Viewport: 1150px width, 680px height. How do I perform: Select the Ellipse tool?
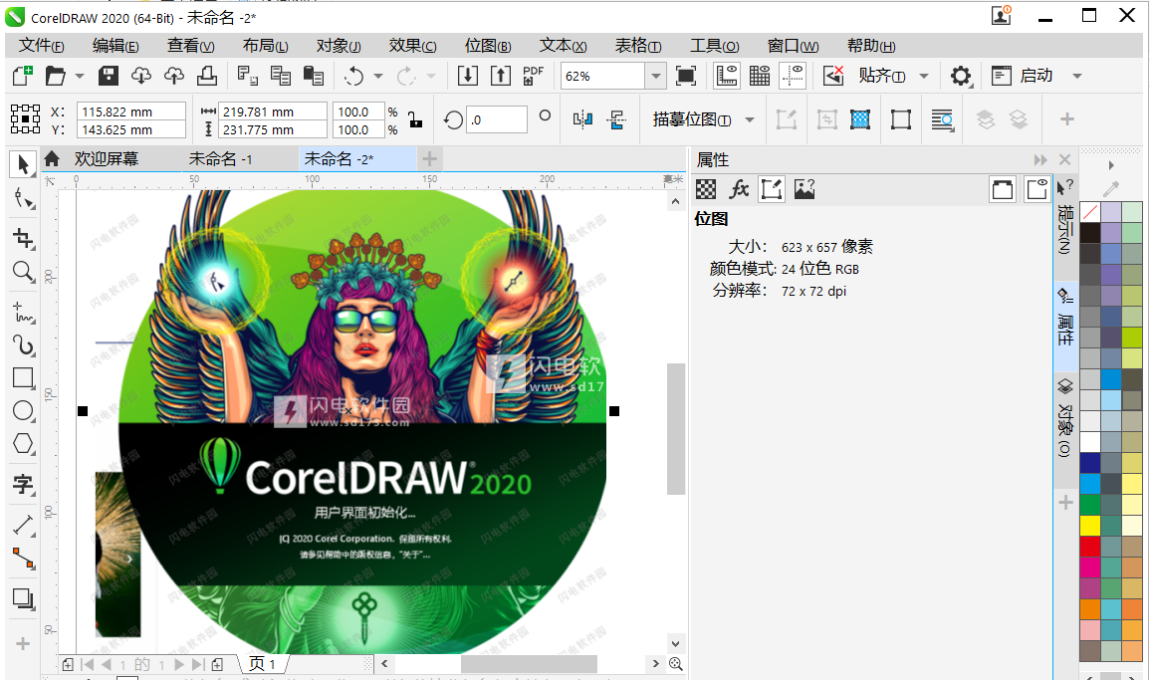23,411
